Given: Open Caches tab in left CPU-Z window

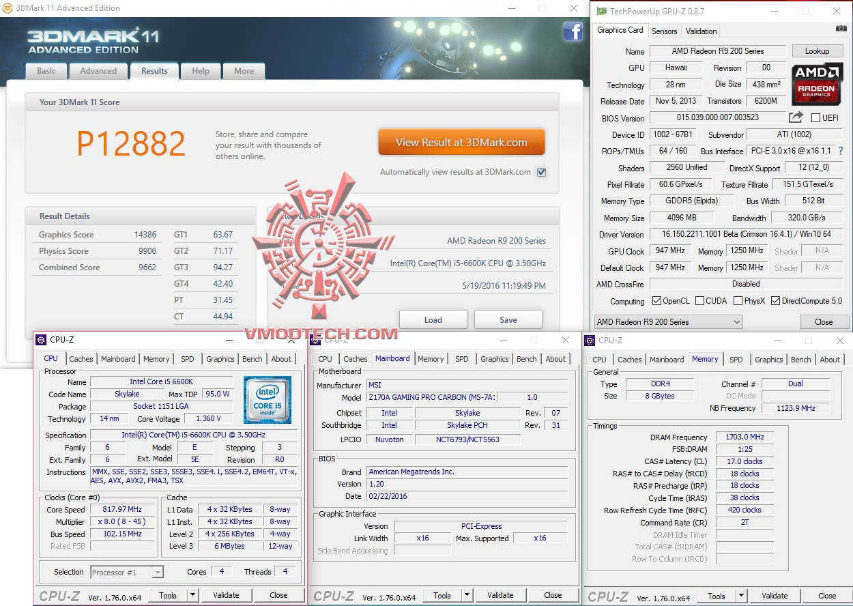Looking at the screenshot, I should 81,359.
